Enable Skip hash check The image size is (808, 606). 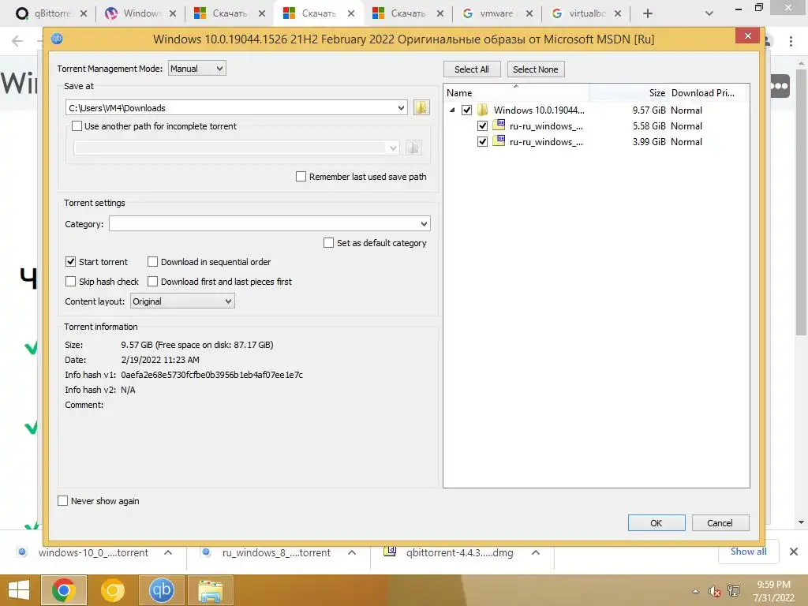70,281
